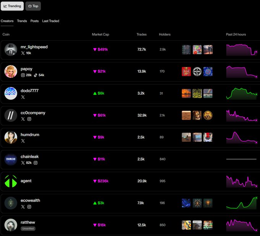Open the humdrum coin name

30,134
